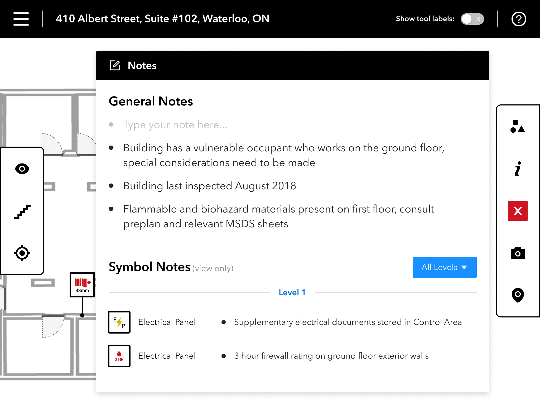Select the shapes symbols tool
540x405 pixels.
coord(518,127)
